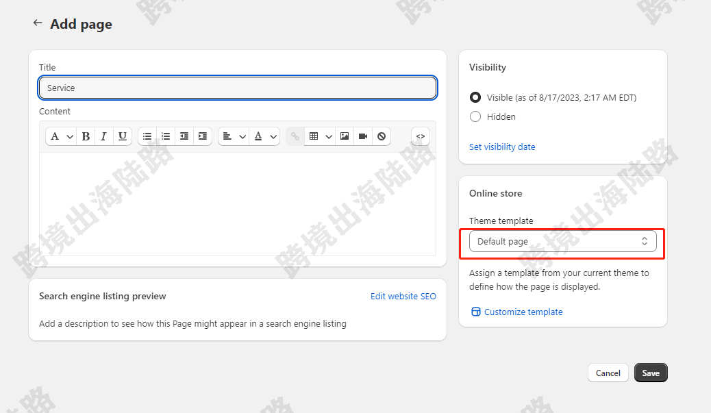Expand the table options chevron
The height and width of the screenshot is (413, 711).
[x=329, y=136]
